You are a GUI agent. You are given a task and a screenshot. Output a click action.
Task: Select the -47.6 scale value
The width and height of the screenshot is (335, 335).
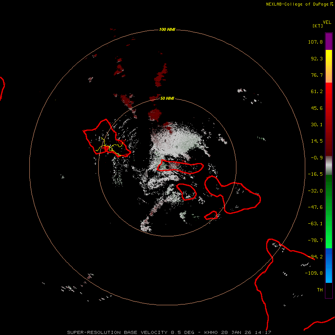315,207
